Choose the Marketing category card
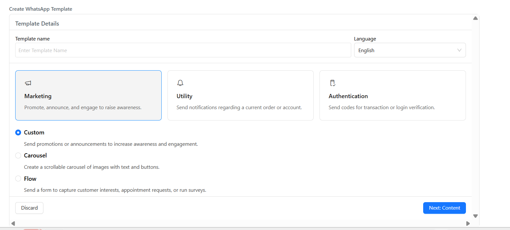 (88, 95)
